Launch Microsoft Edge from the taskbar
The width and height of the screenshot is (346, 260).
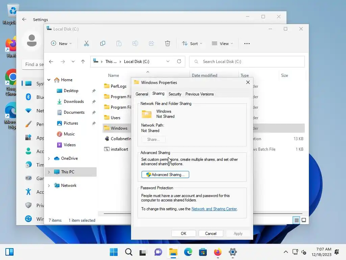coord(188,252)
